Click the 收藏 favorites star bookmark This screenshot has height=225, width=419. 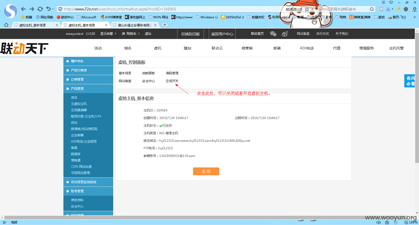[x=26, y=17]
